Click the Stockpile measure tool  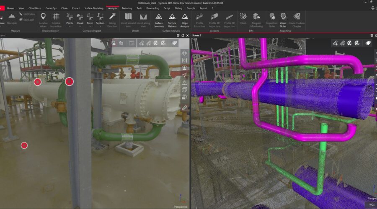(12, 18)
